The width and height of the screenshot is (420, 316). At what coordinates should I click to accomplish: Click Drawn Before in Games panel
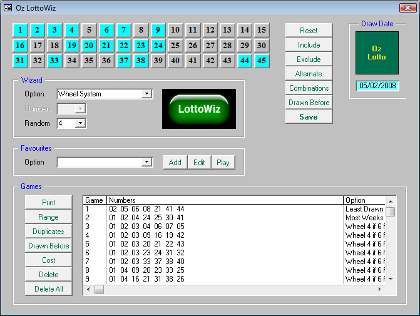click(48, 246)
